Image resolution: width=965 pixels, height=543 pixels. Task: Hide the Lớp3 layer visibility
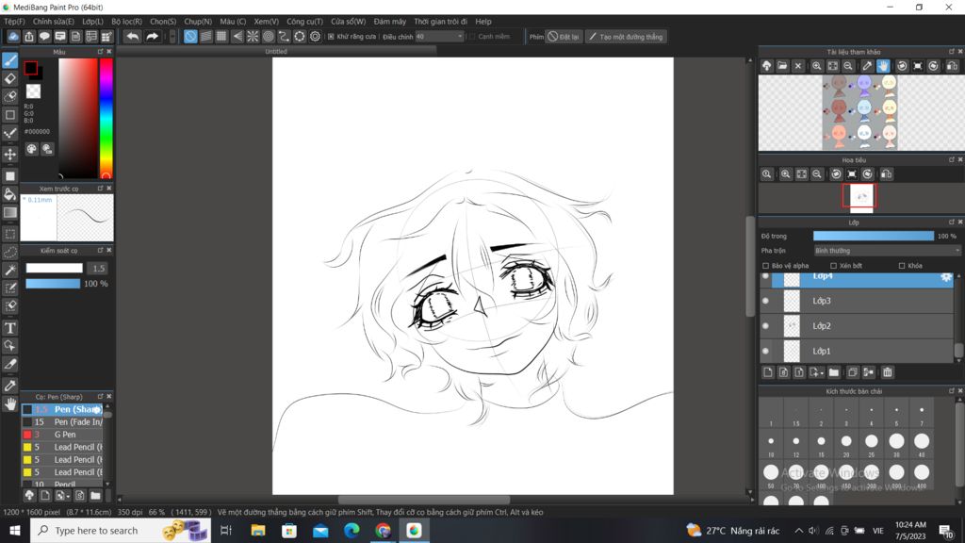pyautogui.click(x=765, y=301)
